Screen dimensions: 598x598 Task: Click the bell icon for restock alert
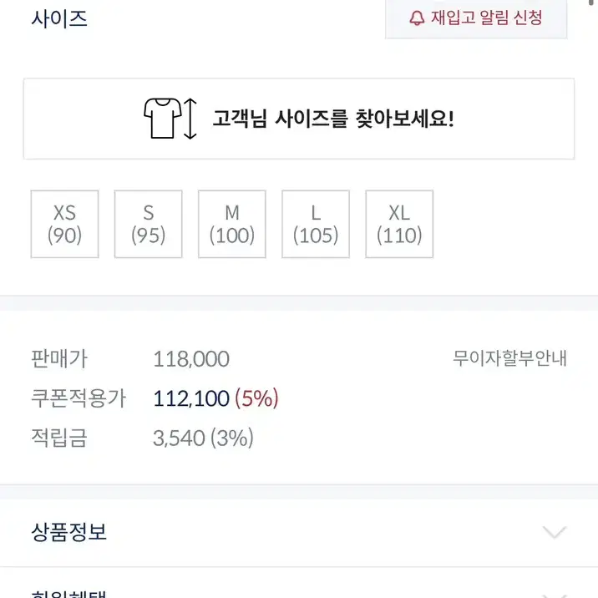pos(417,18)
